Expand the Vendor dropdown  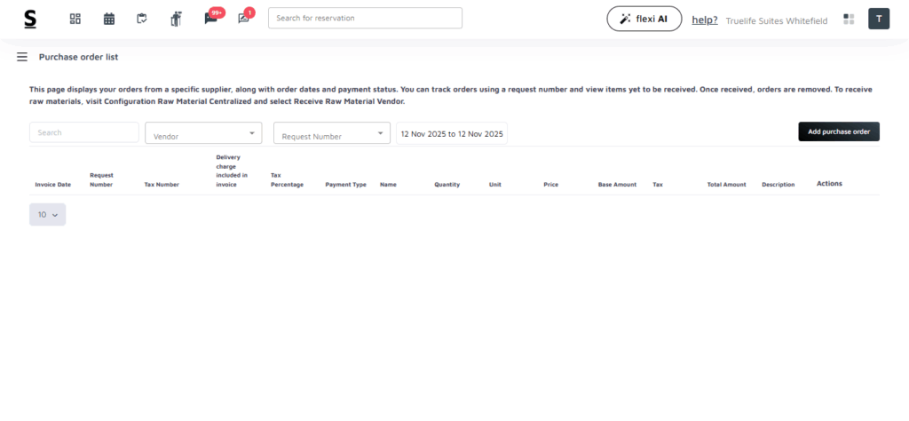click(x=203, y=133)
